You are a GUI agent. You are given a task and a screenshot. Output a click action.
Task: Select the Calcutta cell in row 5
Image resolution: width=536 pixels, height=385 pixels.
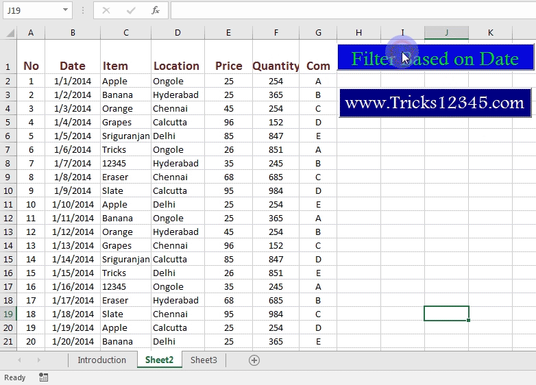click(x=178, y=122)
